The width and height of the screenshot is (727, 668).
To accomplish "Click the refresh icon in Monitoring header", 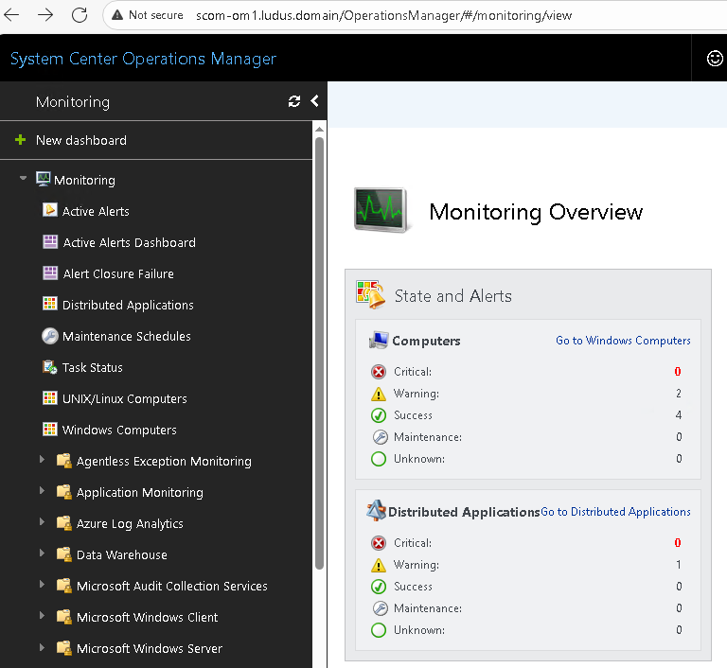I will [x=294, y=102].
